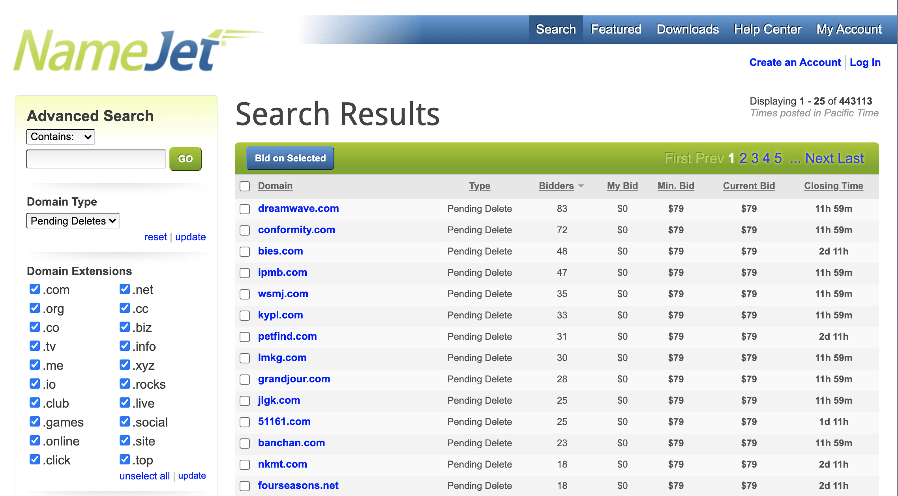Uncheck the .tv extension checkbox
Viewport: 898px width, 496px height.
pyautogui.click(x=35, y=346)
